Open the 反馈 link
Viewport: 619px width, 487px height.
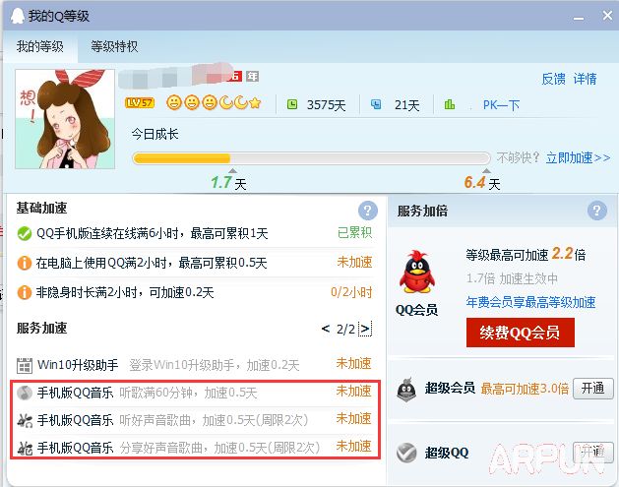(x=553, y=79)
